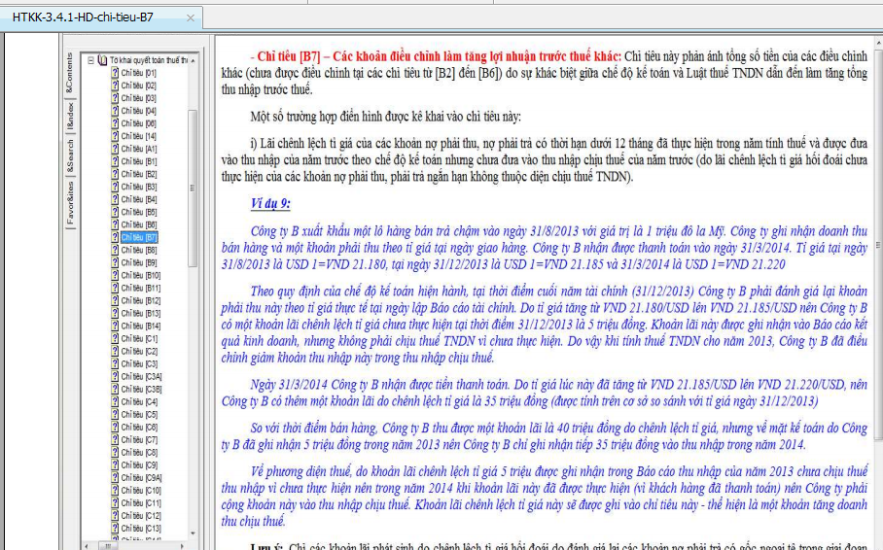The height and width of the screenshot is (550, 883).
Task: Click the book icon beside Tờ khai root
Action: tap(102, 60)
